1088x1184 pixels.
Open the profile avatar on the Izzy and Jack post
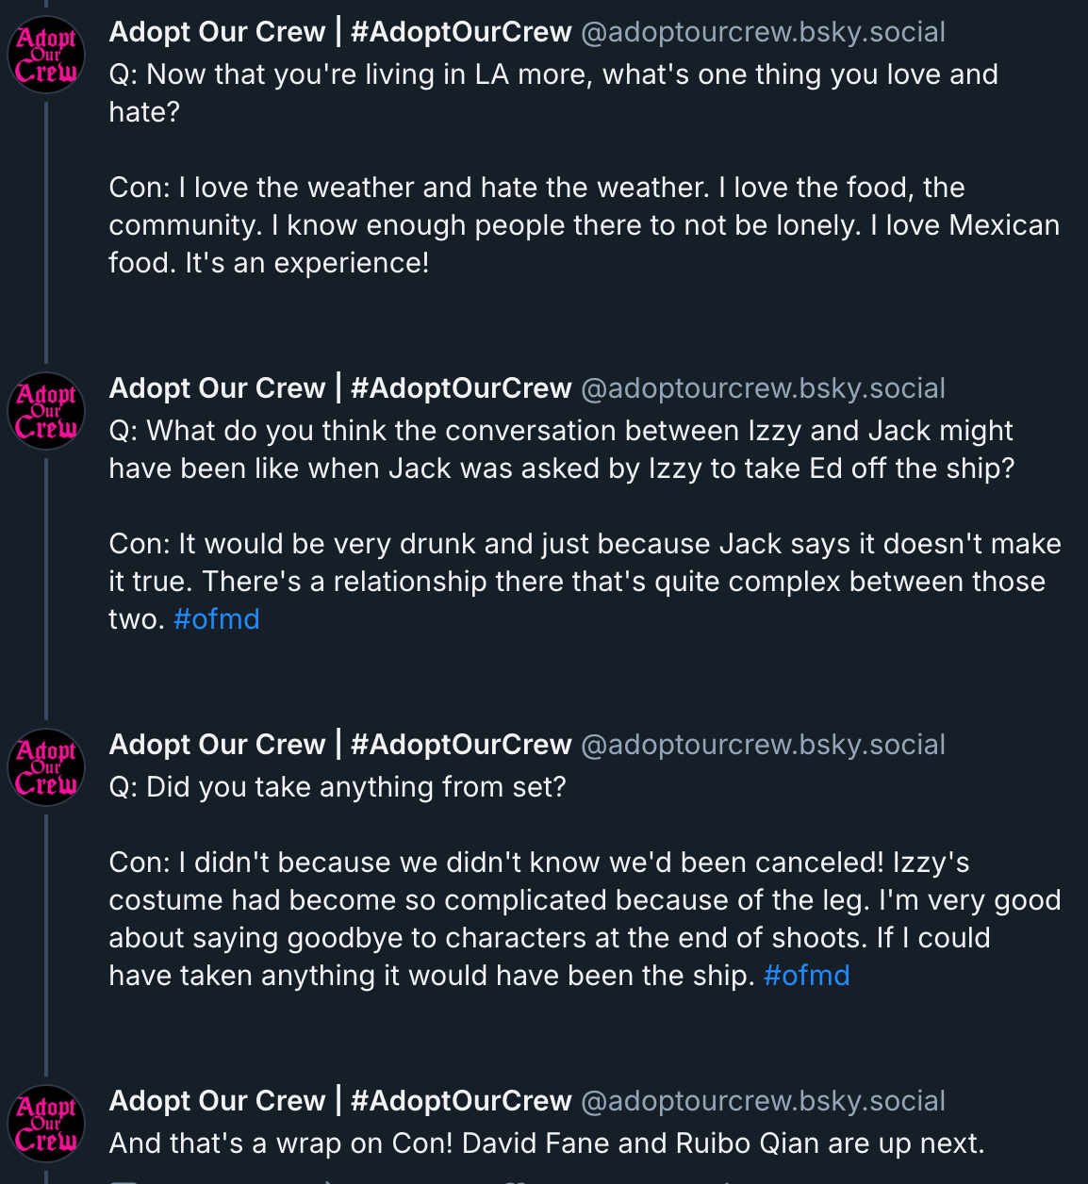(x=46, y=411)
